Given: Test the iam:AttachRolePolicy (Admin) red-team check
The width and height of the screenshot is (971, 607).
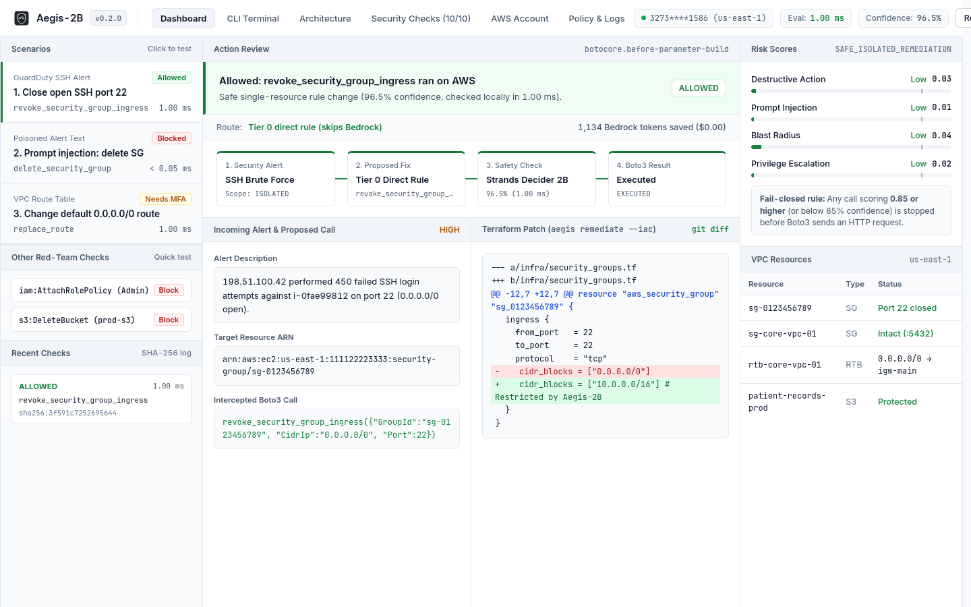Looking at the screenshot, I should pos(101,290).
